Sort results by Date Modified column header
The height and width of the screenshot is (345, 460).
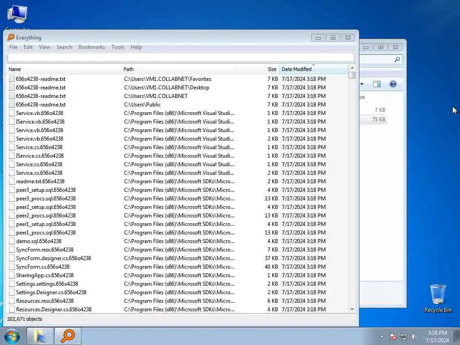click(x=314, y=69)
